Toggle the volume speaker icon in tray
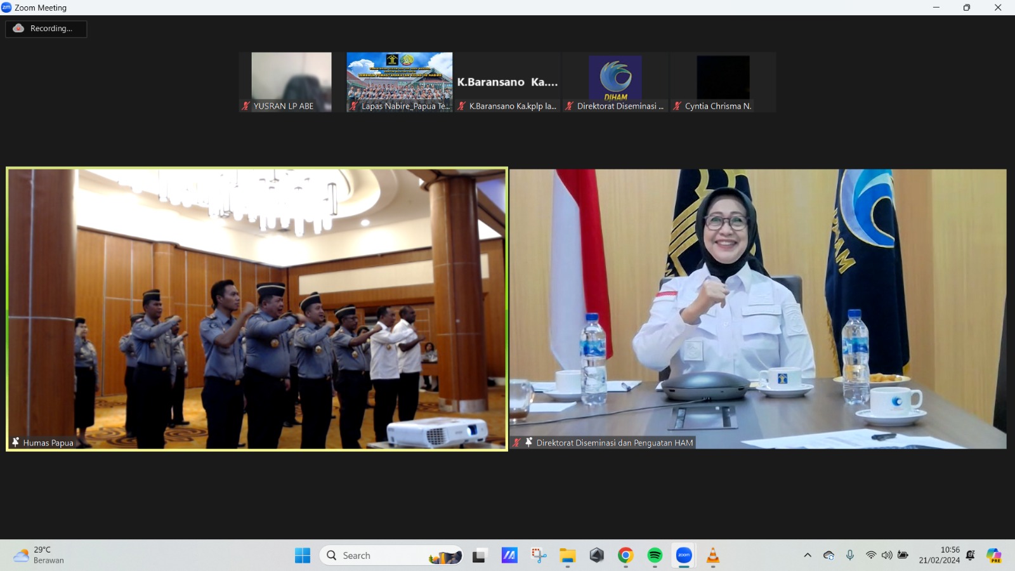1015x571 pixels. pyautogui.click(x=887, y=555)
